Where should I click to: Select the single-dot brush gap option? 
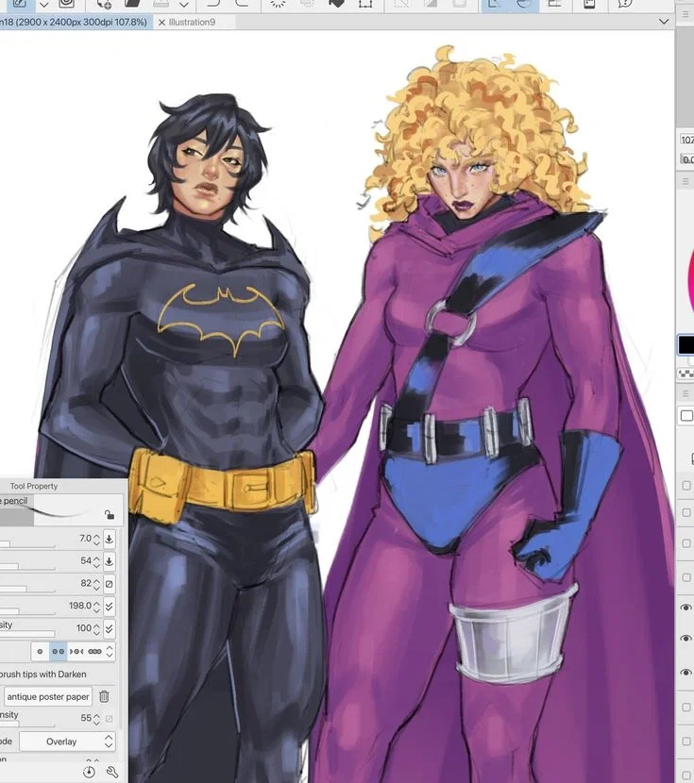pyautogui.click(x=40, y=651)
